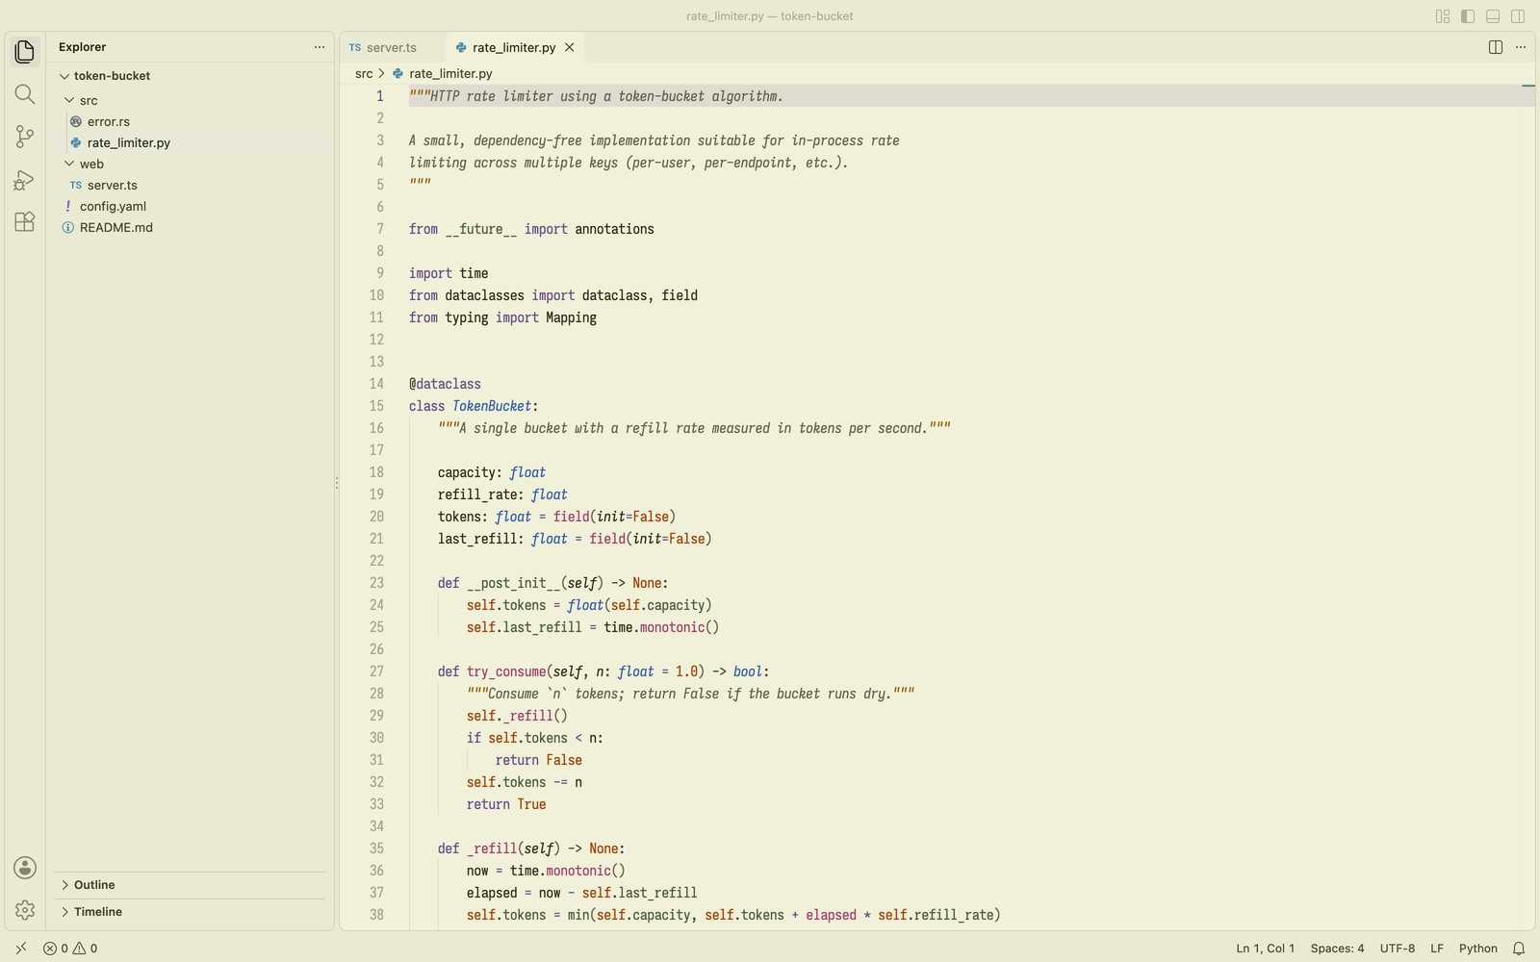Change file encoding UTF-8
The height and width of the screenshot is (962, 1540).
click(1398, 949)
